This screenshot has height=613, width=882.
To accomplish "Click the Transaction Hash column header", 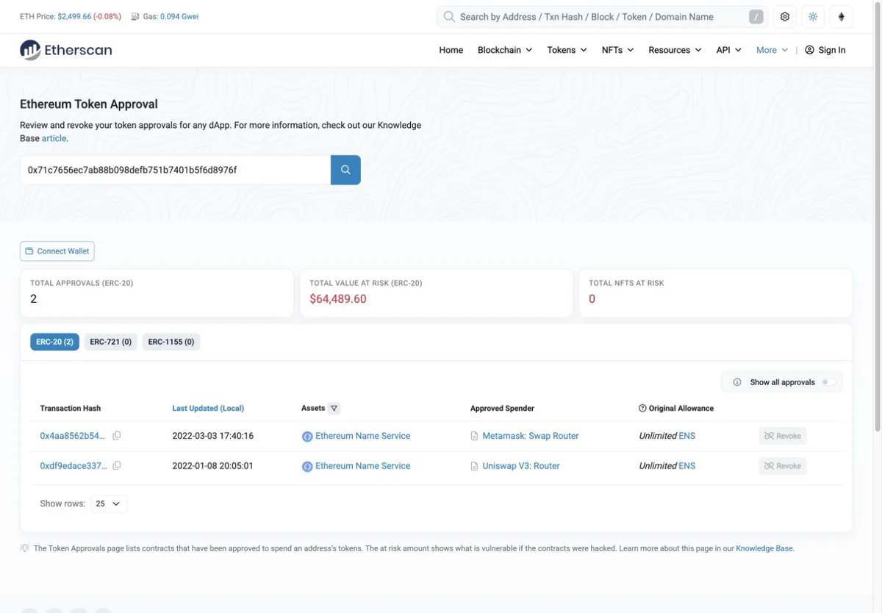I will pyautogui.click(x=71, y=408).
